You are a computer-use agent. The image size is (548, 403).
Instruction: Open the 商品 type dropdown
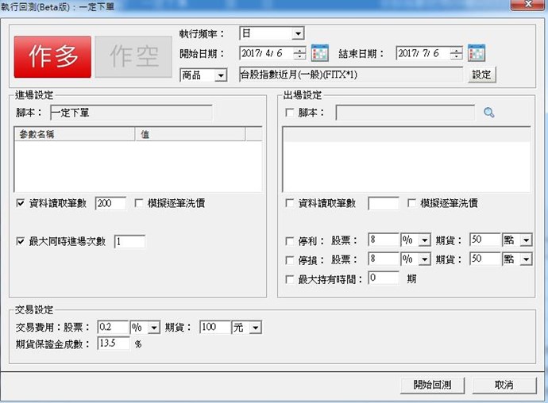220,75
